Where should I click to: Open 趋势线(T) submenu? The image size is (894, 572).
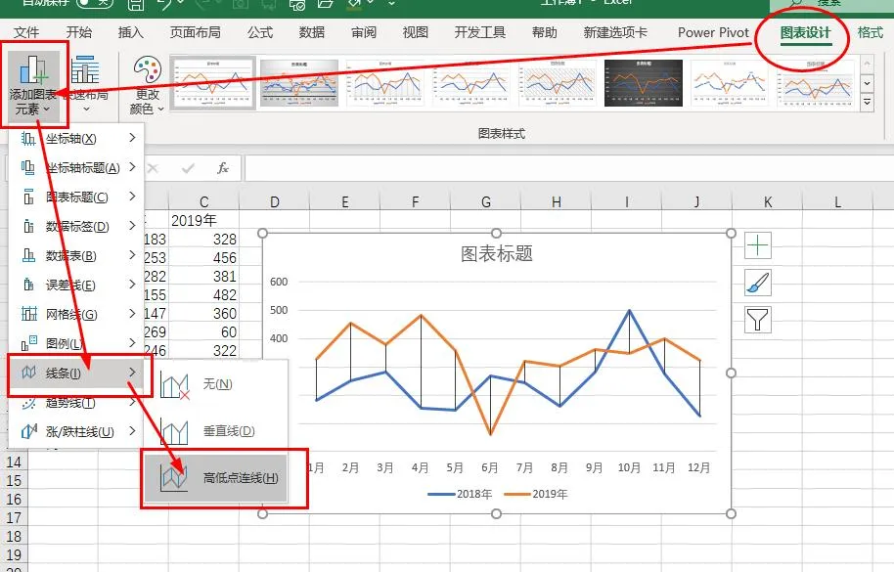point(76,403)
